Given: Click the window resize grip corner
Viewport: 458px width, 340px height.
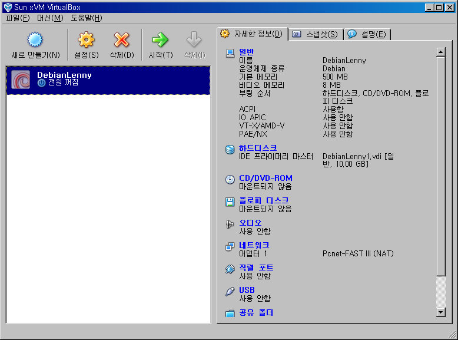Looking at the screenshot, I should point(453,334).
